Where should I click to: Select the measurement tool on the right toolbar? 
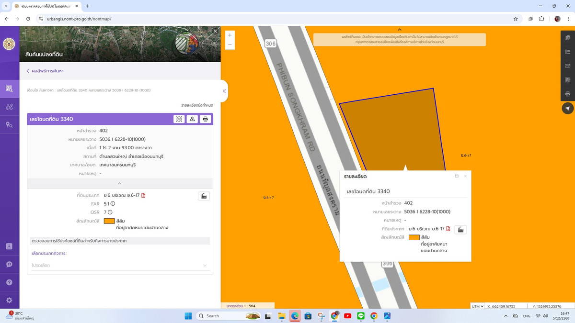pos(568,66)
